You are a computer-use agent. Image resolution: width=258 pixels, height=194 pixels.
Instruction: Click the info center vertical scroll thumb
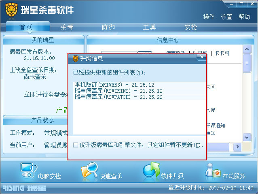click(x=247, y=63)
